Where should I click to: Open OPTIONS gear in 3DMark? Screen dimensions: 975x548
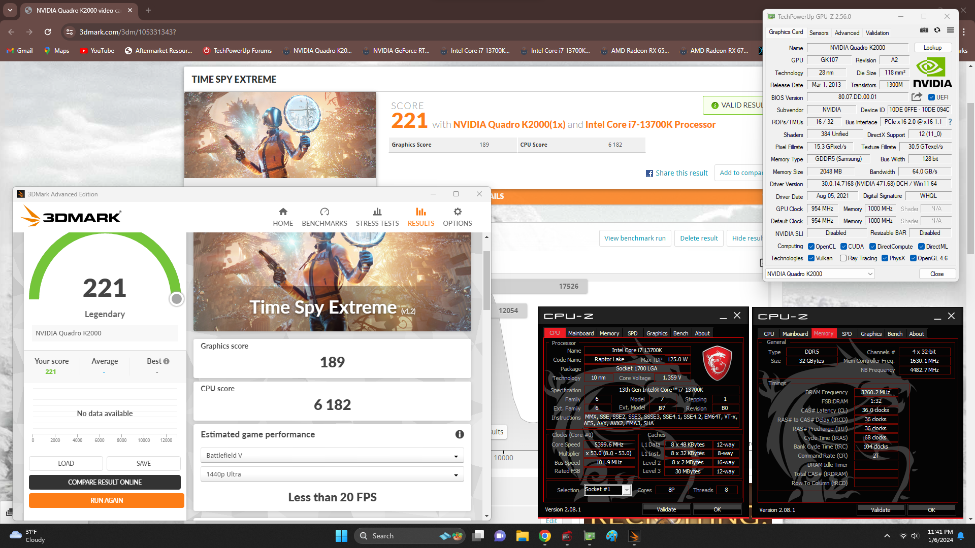(x=458, y=217)
